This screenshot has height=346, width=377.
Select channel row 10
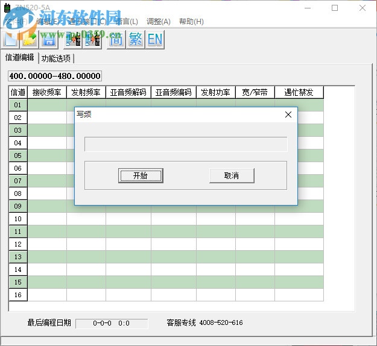tap(18, 219)
